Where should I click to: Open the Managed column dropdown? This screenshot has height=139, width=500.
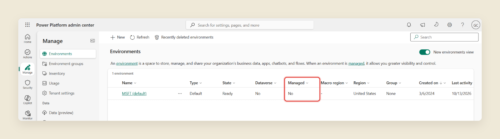[x=307, y=83]
